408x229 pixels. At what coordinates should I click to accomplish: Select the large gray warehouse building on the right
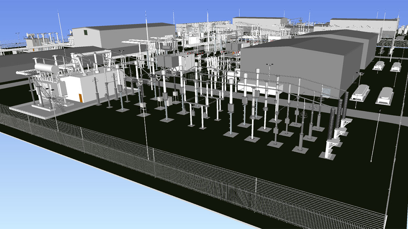(299, 64)
